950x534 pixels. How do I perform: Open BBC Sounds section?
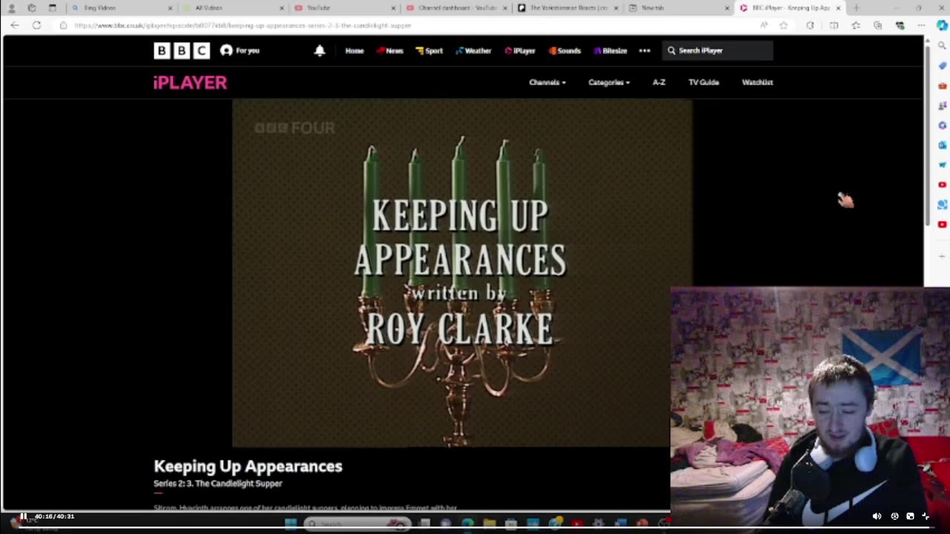(x=565, y=50)
